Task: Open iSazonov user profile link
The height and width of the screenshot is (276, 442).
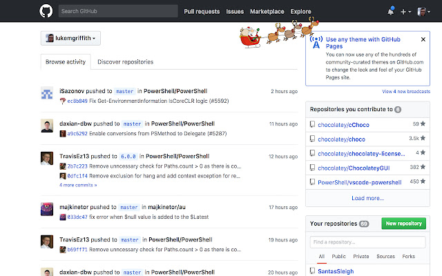Action: [x=72, y=91]
